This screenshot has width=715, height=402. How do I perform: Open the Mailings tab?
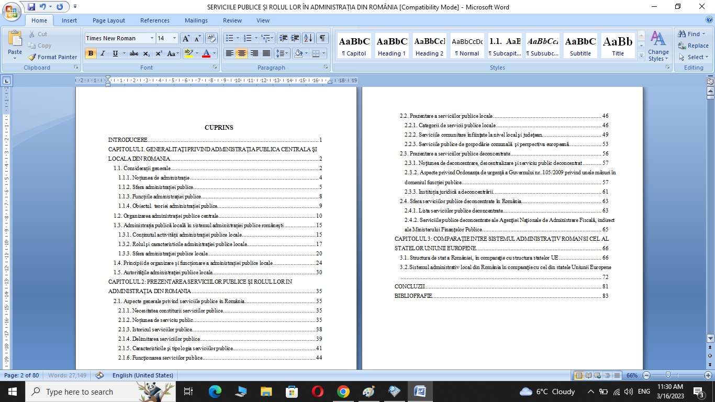tap(196, 20)
